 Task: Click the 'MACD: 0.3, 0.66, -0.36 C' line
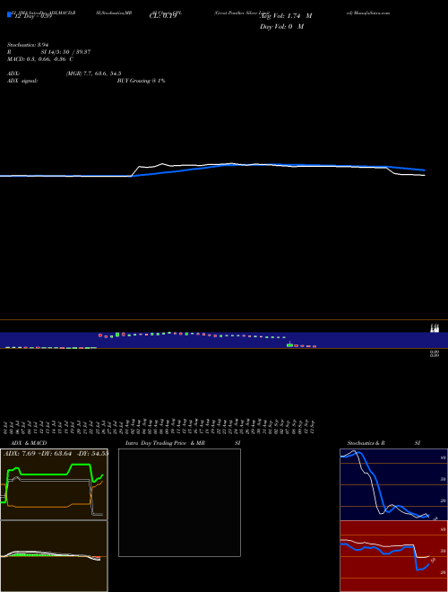pos(40,59)
